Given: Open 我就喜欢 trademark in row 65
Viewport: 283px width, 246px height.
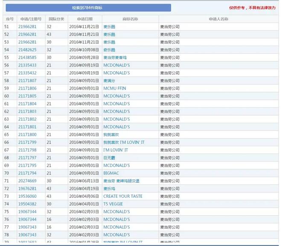Looking at the screenshot, I should click(x=111, y=135).
